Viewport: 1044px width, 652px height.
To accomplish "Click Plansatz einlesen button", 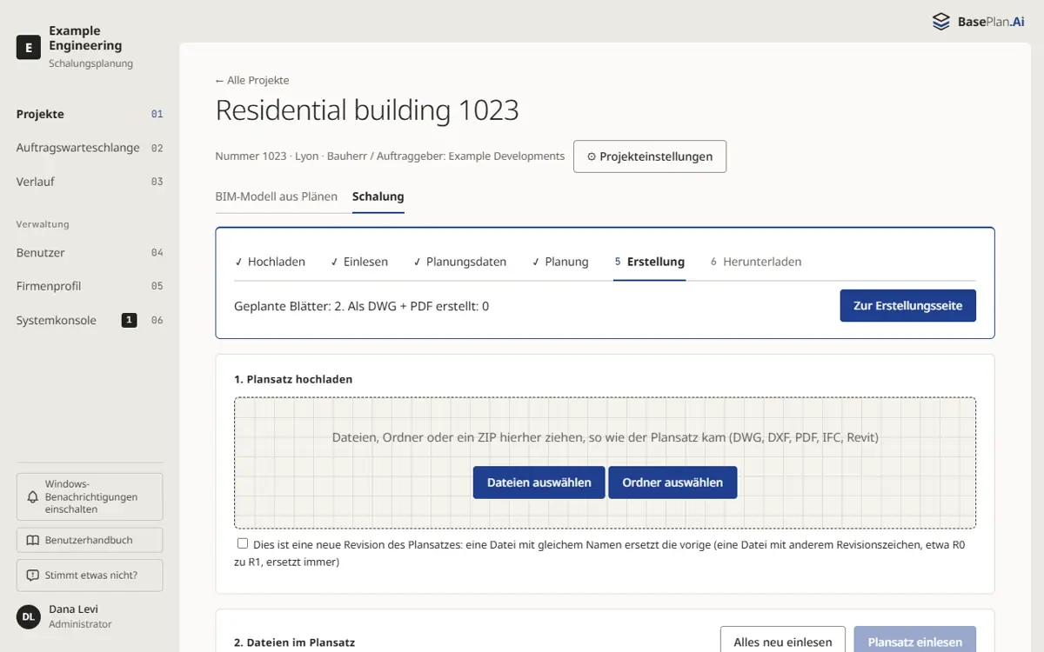I will click(x=915, y=642).
